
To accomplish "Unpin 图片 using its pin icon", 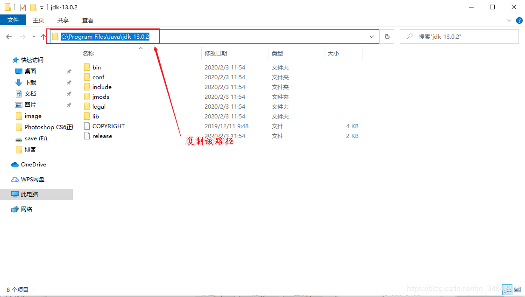I will pos(69,104).
